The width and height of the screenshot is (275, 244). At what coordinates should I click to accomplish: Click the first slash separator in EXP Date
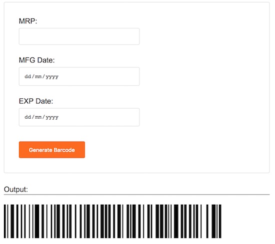(33, 117)
